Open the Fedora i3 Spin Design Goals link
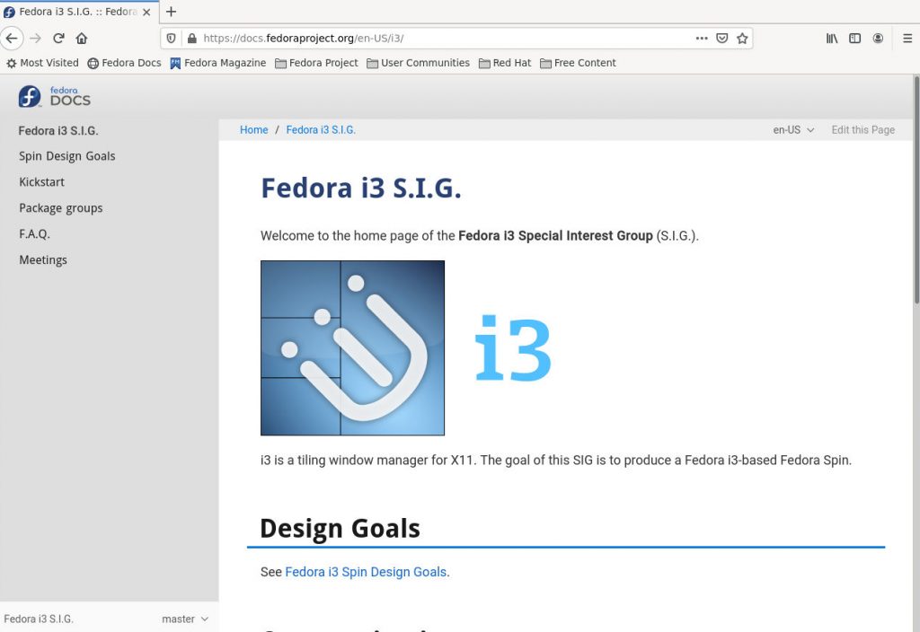Viewport: 920px width, 632px height. tap(366, 572)
